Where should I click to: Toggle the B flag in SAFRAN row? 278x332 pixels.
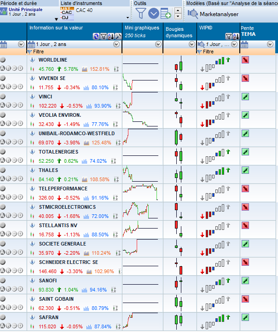point(8,326)
